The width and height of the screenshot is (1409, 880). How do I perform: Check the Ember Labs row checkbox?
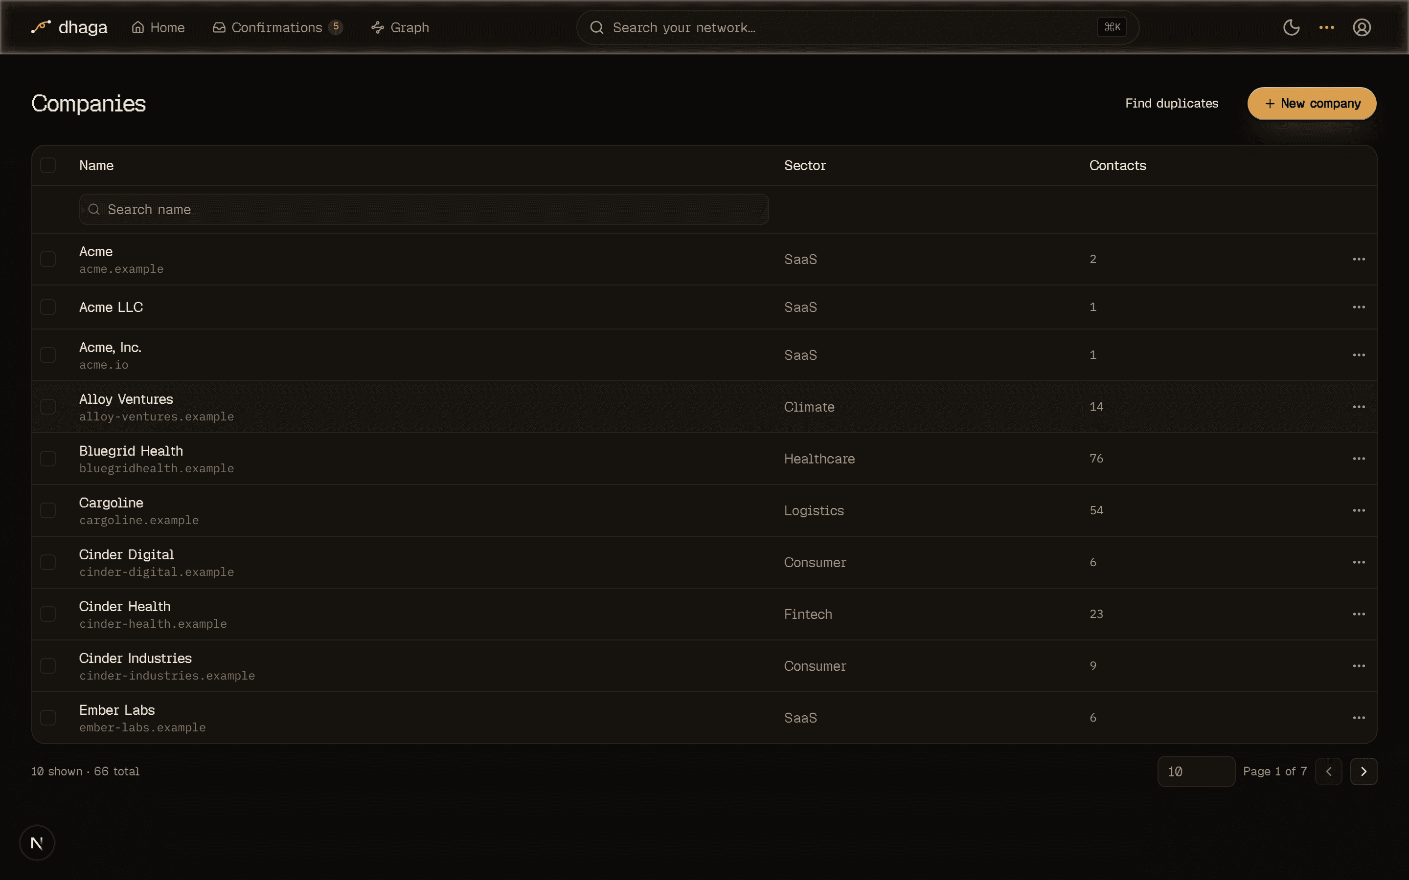48,718
